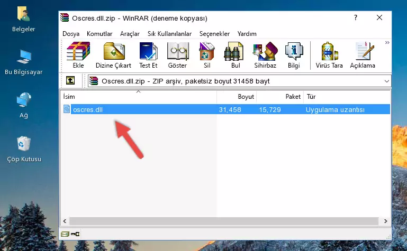Screen dimensions: 407x251
Task: Go up one folder level
Action: 70,80
